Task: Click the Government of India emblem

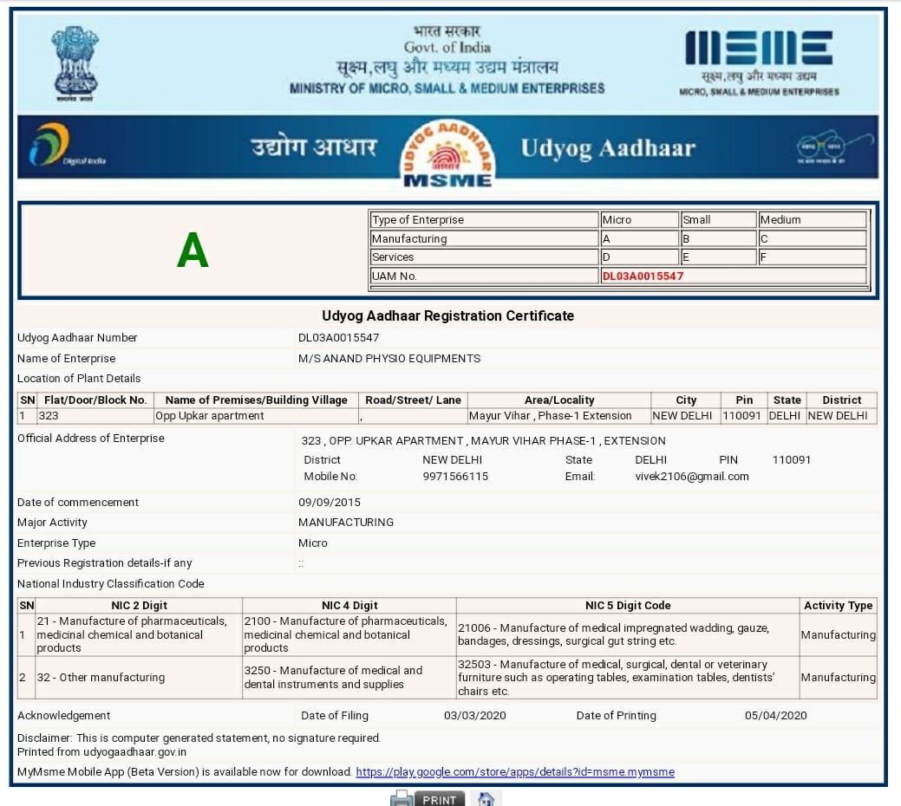Action: tap(75, 61)
